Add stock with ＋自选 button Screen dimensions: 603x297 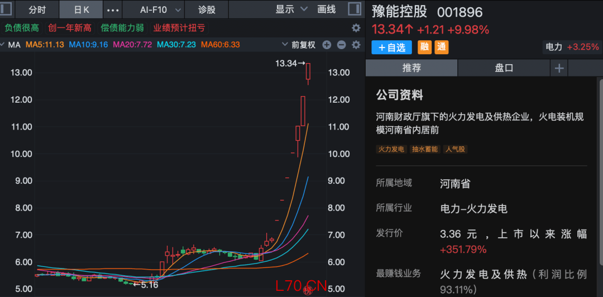tap(391, 47)
